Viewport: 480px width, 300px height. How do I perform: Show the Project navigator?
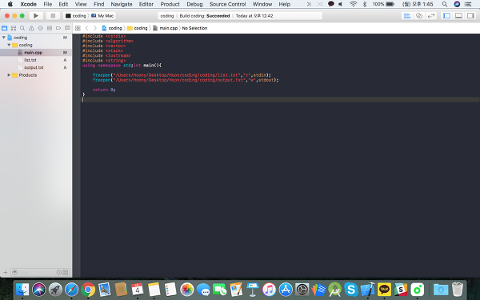tap(4, 28)
